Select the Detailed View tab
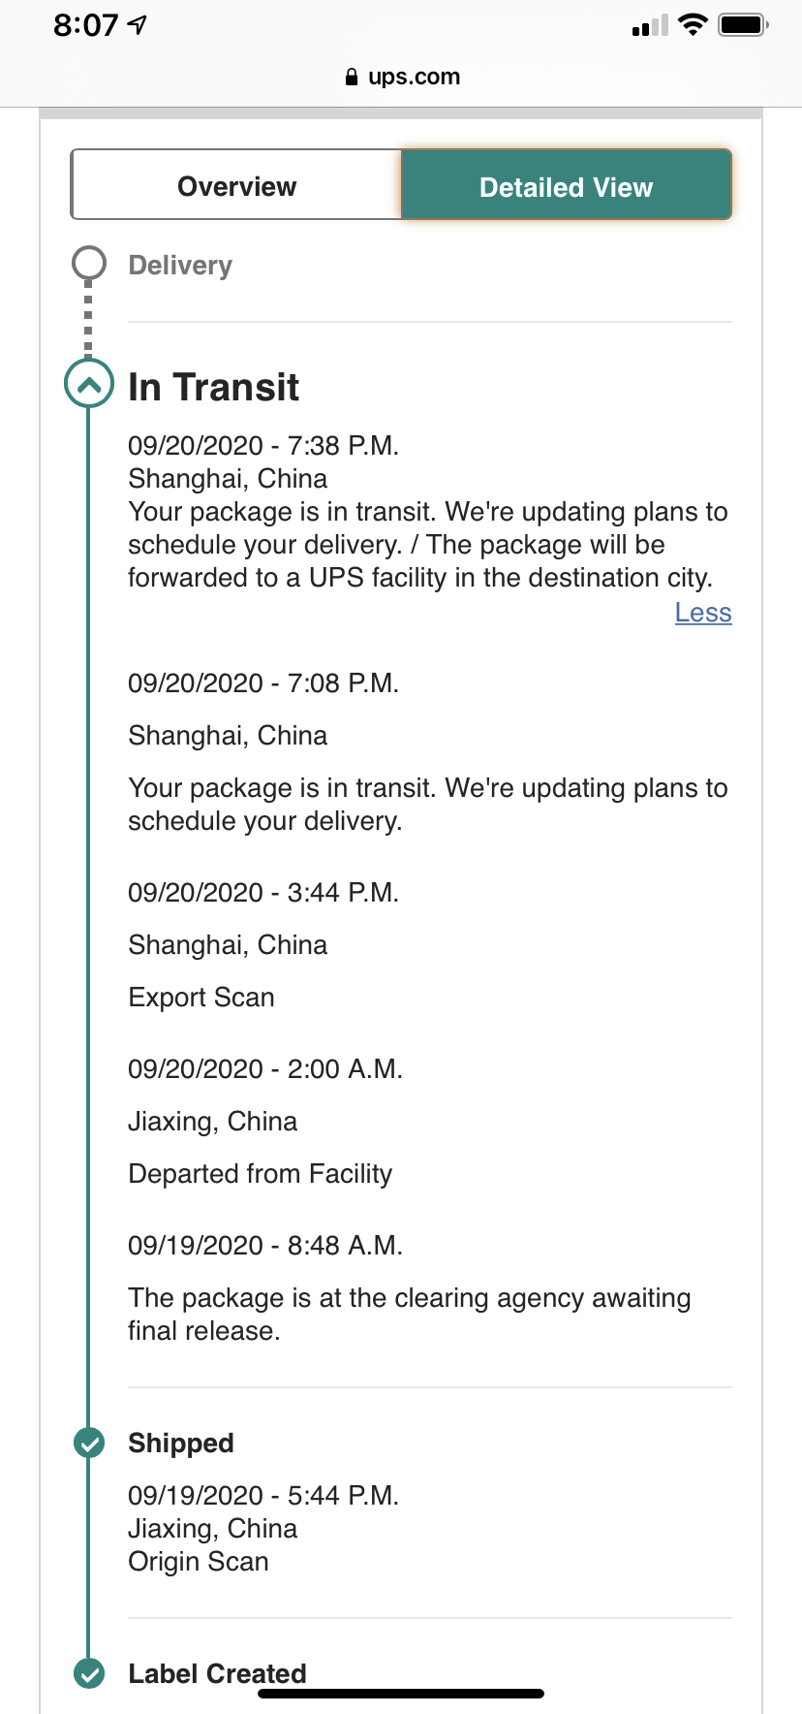 (567, 185)
